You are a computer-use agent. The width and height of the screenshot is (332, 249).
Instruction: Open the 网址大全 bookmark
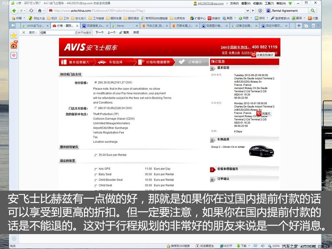tap(37, 18)
